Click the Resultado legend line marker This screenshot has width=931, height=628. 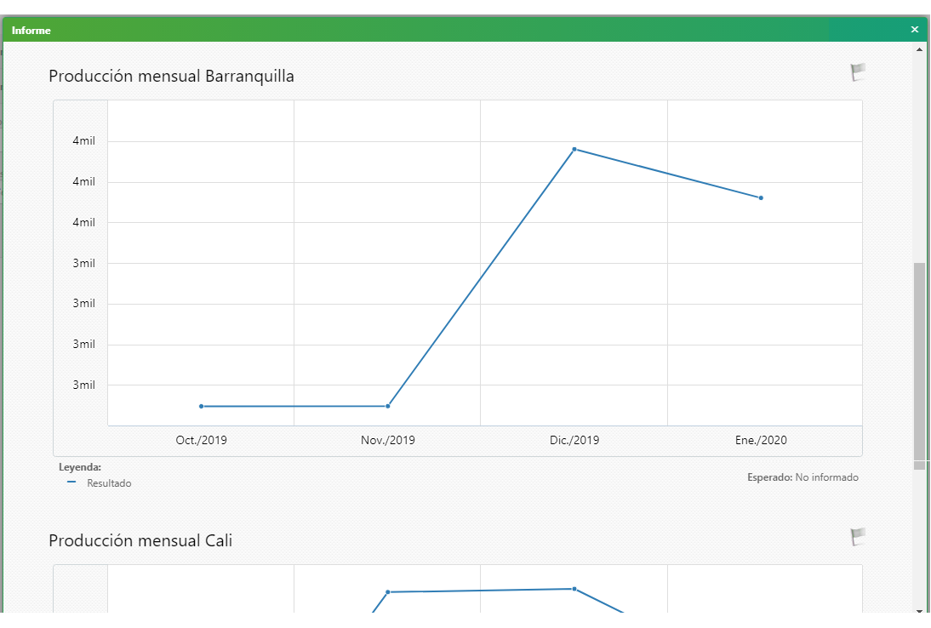(x=71, y=482)
